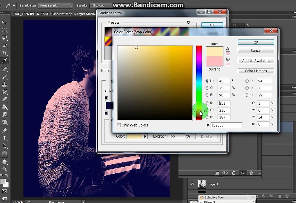Select the Smudge tool
Image resolution: width=296 pixels, height=203 pixels.
[5, 114]
